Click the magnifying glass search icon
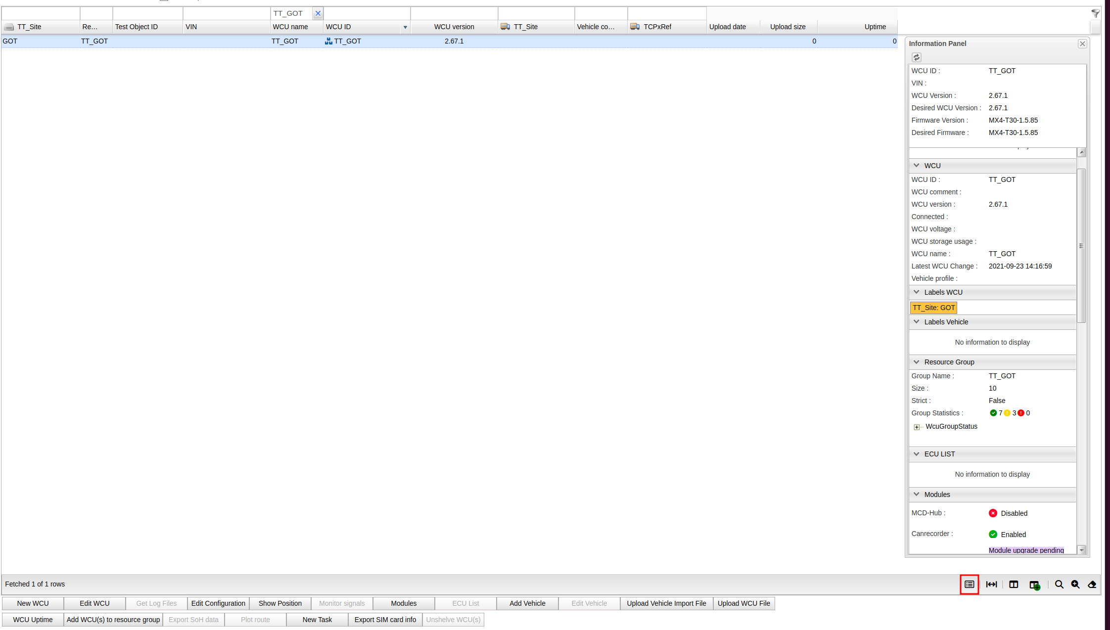Viewport: 1110px width, 630px height. click(1059, 585)
